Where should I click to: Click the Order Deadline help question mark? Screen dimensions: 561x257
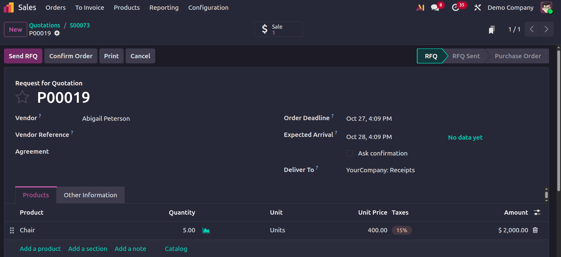tap(333, 116)
